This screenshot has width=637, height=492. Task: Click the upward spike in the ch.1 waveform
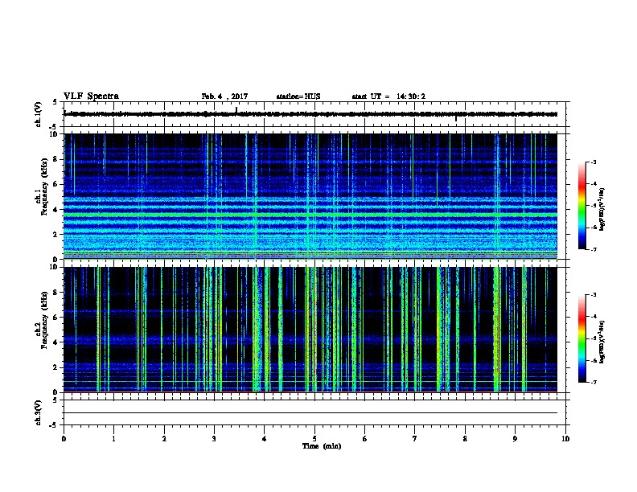(236, 110)
